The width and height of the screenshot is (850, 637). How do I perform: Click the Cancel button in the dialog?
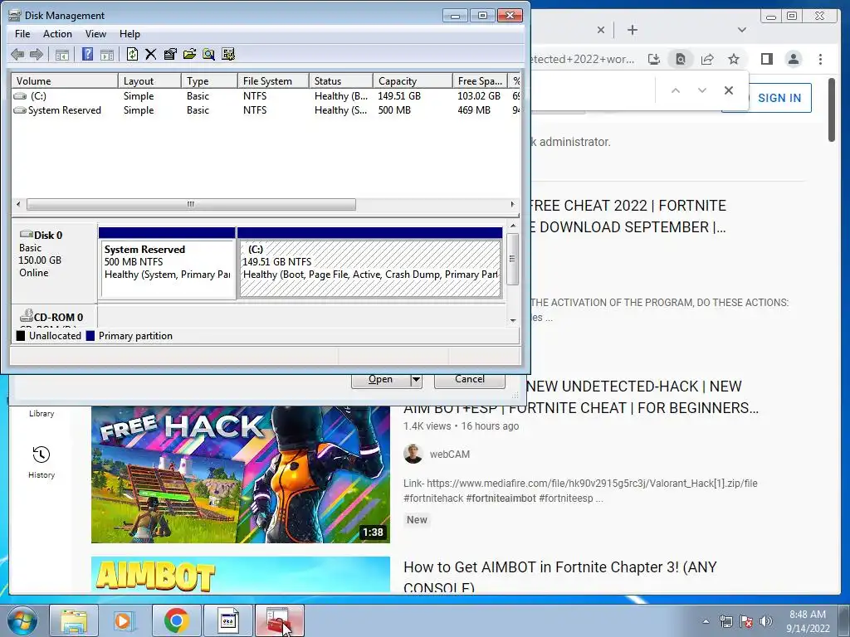(470, 379)
